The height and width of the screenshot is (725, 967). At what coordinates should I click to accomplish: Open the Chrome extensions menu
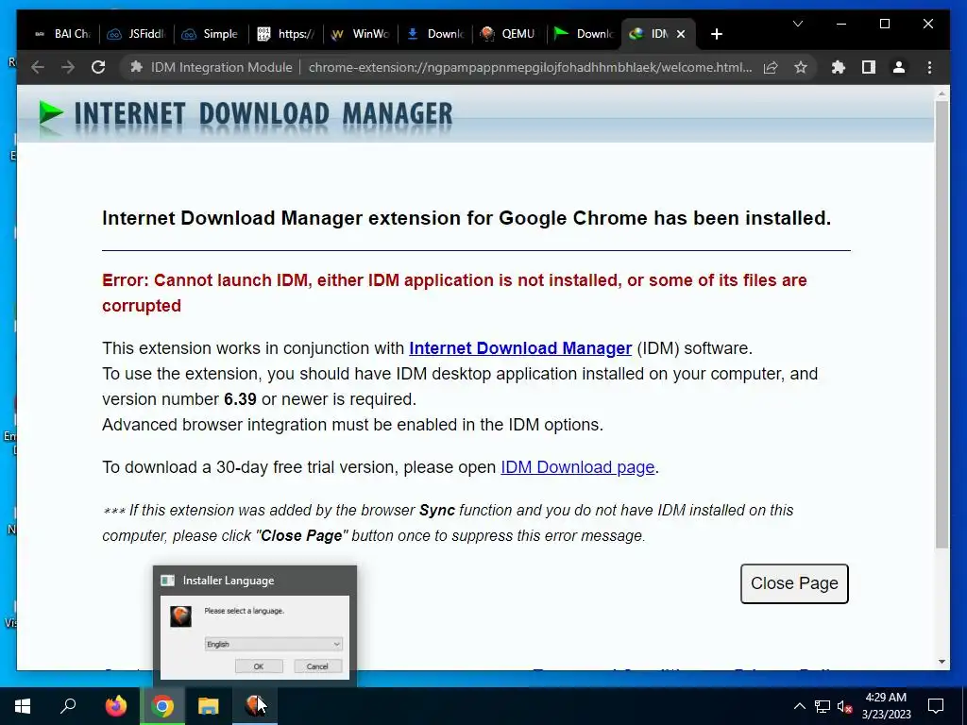tap(839, 67)
